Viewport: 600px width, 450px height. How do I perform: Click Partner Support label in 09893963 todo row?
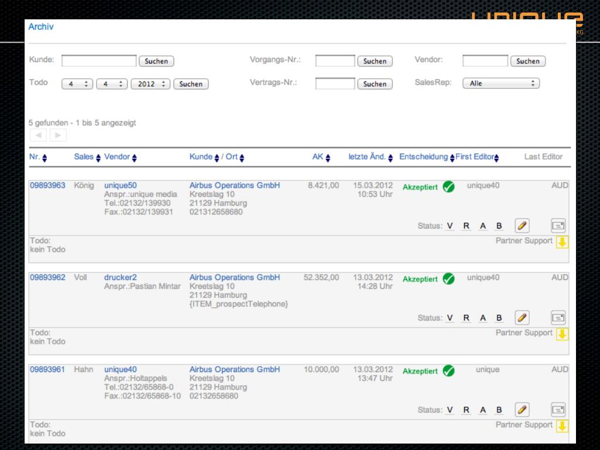(524, 241)
